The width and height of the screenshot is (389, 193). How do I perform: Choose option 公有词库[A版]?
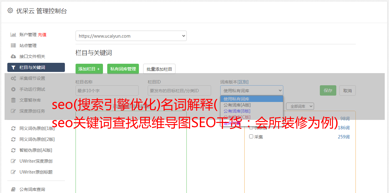point(252,105)
